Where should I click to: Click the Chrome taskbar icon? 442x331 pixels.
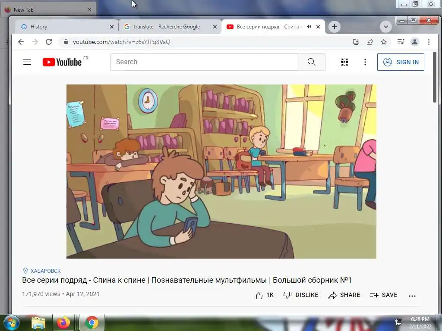[92, 322]
